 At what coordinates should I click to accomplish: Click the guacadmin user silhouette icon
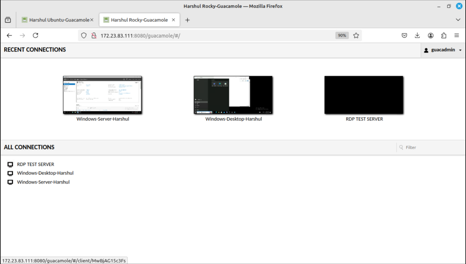(426, 50)
